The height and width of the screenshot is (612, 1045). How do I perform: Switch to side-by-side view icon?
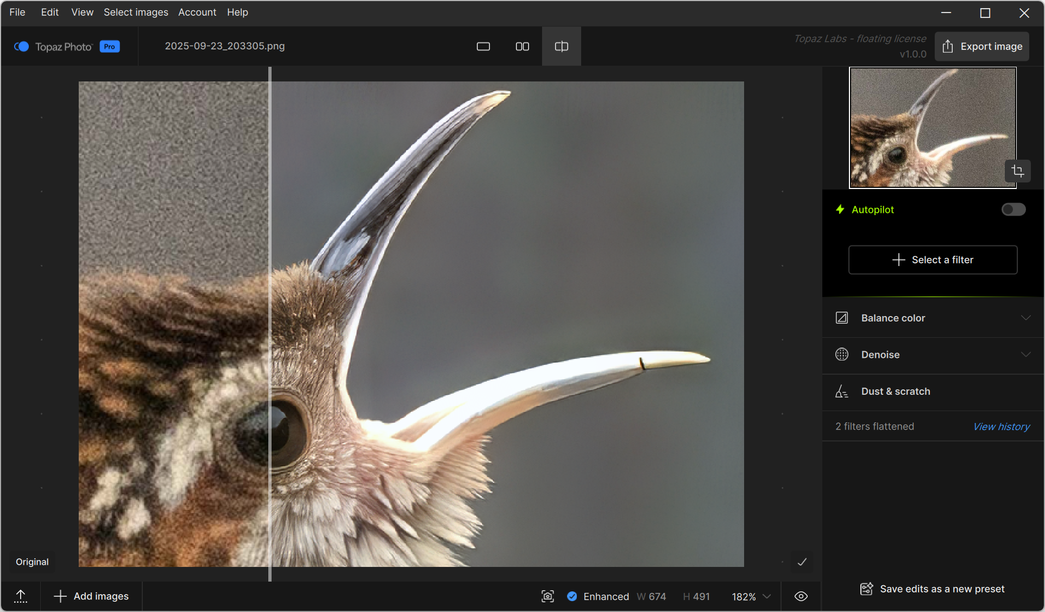pos(522,47)
